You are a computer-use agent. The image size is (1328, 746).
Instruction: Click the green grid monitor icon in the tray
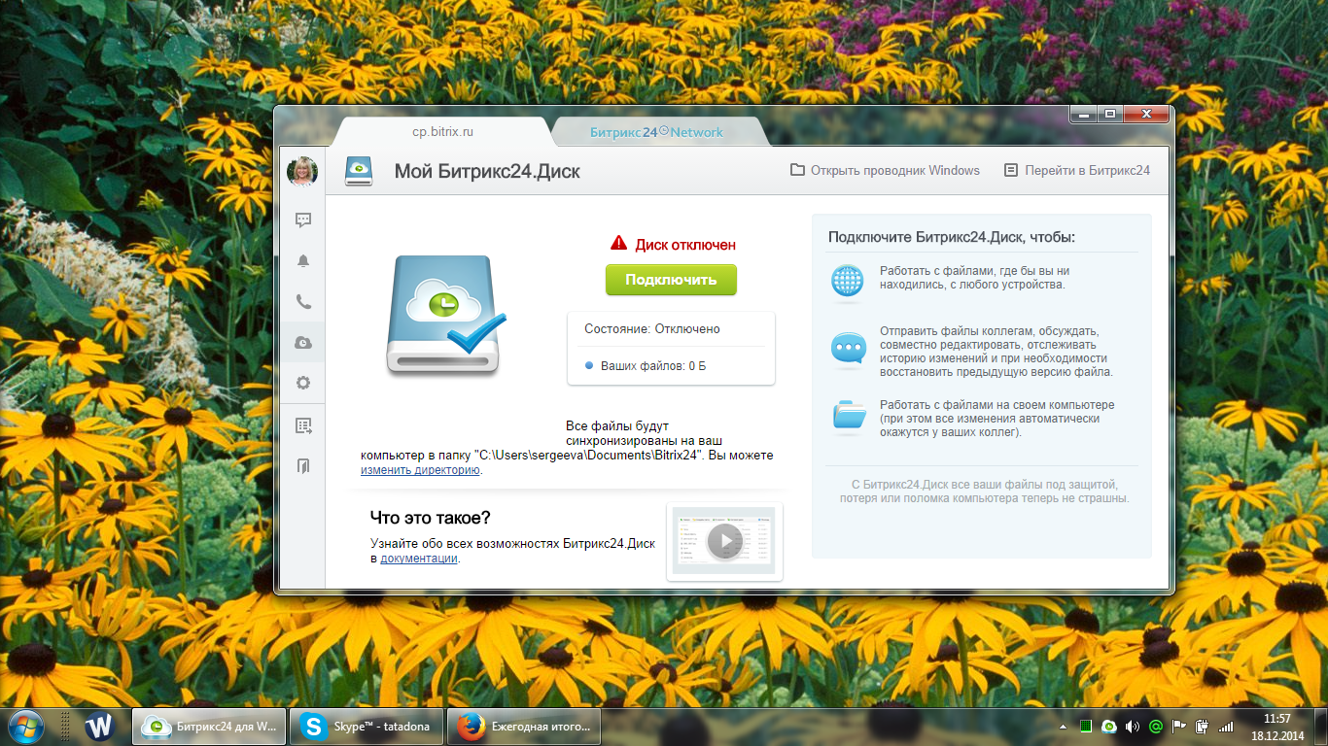[x=1086, y=726]
